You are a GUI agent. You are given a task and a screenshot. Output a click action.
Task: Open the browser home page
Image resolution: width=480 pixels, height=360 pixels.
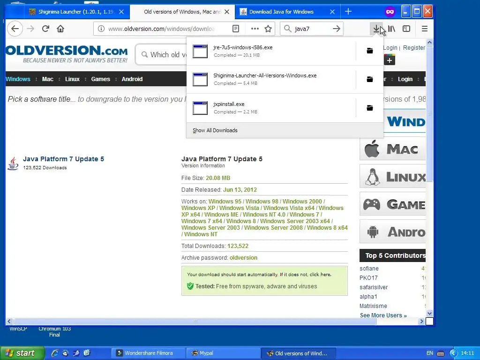click(60, 29)
